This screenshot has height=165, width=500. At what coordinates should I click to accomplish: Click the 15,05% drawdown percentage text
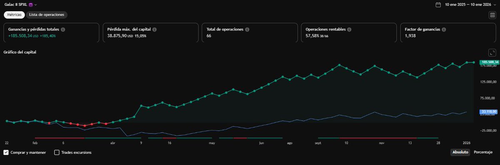[x=140, y=36]
